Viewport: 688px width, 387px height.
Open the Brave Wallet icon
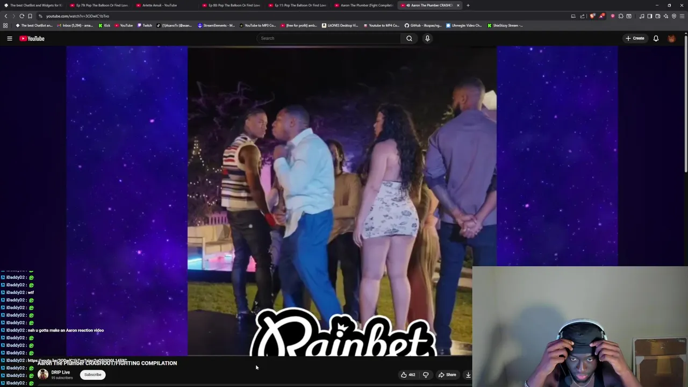coord(658,16)
